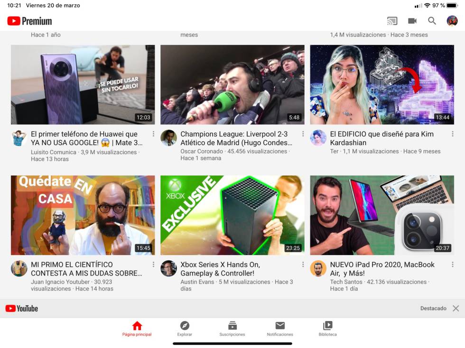
Task: Open account profile avatar in header
Action: coord(452,21)
